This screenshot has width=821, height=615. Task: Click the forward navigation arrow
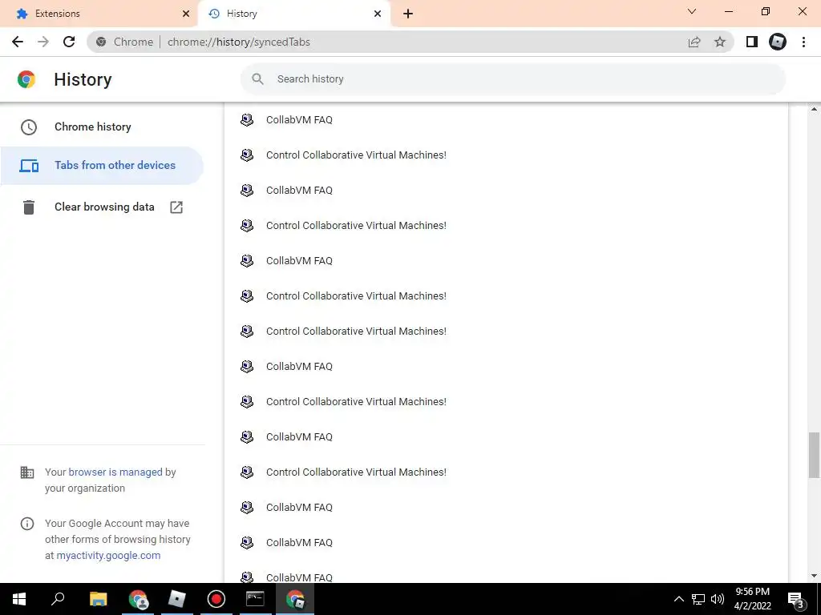(x=43, y=42)
